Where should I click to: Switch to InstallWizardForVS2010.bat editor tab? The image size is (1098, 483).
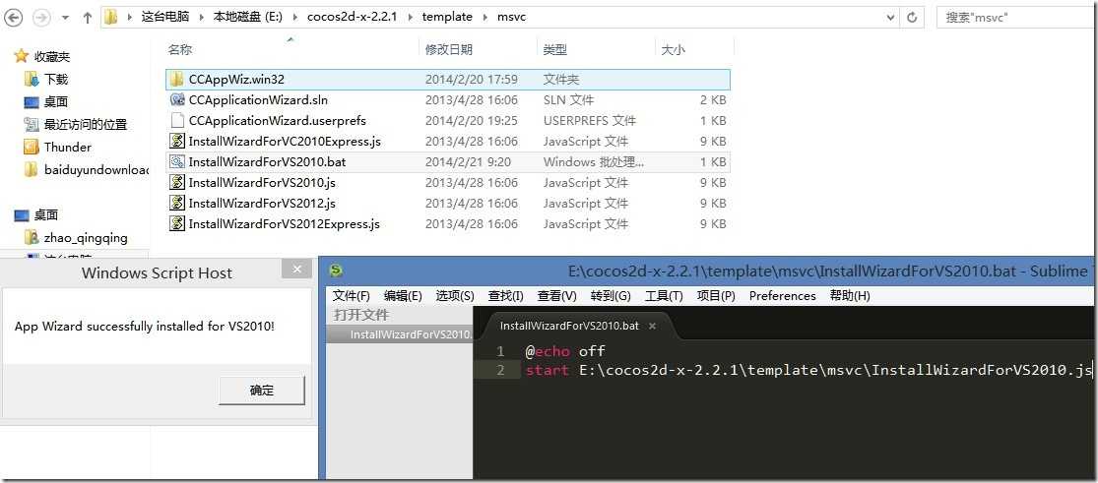[x=568, y=327]
